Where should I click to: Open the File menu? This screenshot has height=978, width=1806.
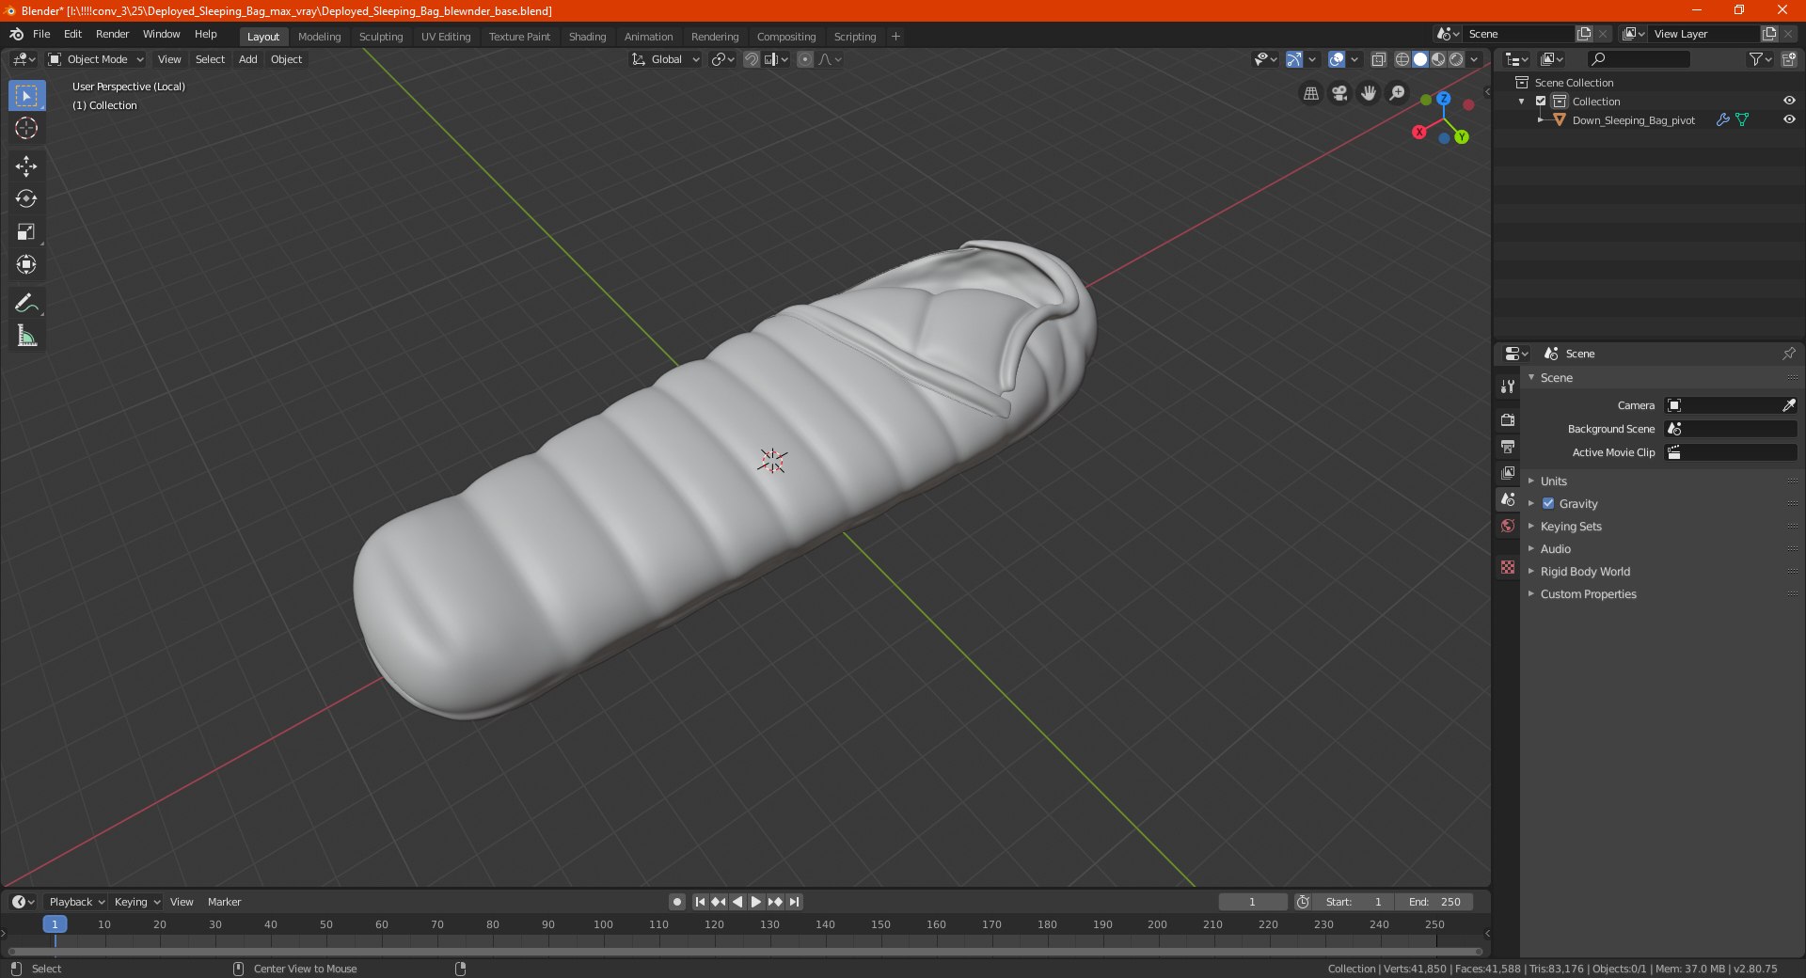[41, 34]
